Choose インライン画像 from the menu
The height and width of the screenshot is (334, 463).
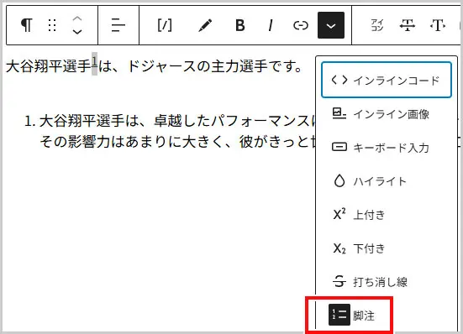point(387,114)
